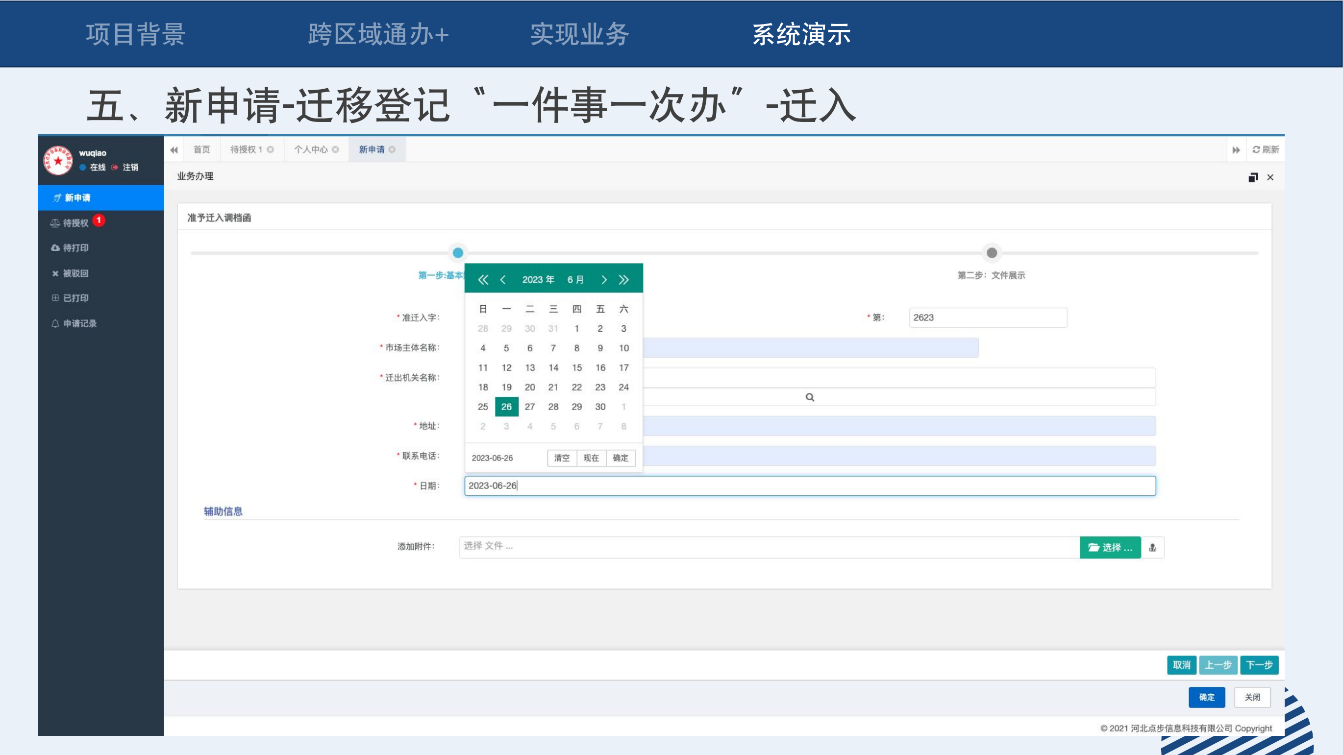Viewport: 1343px width, 755px height.
Task: Click the 下一步 button
Action: click(1259, 665)
